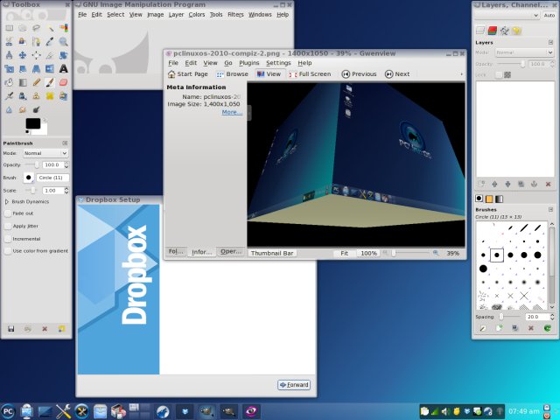The width and height of the screenshot is (560, 420).
Task: Toggle the View mode button in Gwenview toolbar
Action: coord(269,73)
